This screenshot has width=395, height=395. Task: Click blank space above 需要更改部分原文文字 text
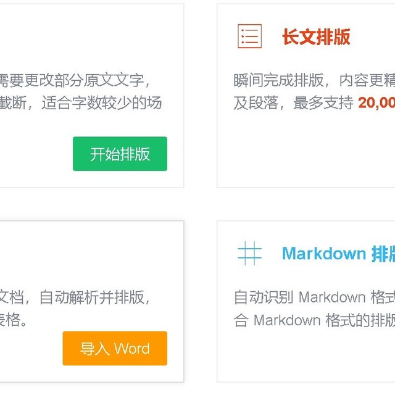click(x=91, y=38)
